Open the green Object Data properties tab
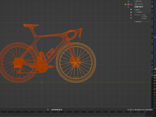Screen dimensions: 156x117 [x=155, y=105]
